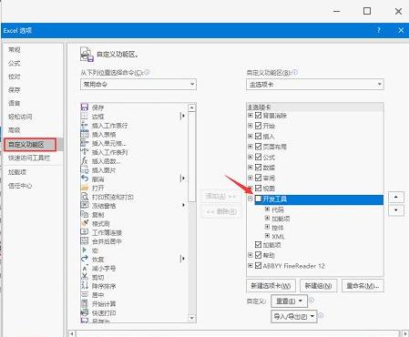Collapse the 开发工具 tree node
Viewport: 409px width, 337px height.
pos(251,199)
